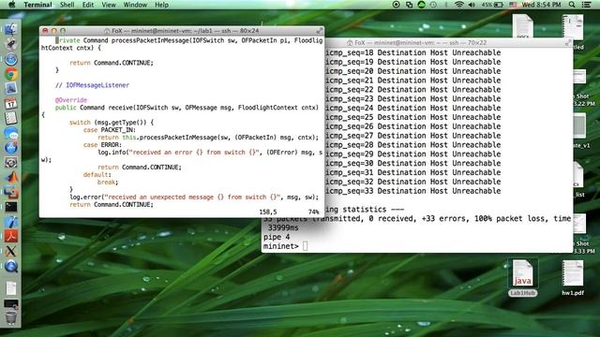Click the IOFMessageListener comment in editor
This screenshot has height=337, width=600.
pos(92,85)
